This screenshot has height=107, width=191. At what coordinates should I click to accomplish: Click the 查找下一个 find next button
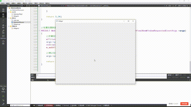(x=178, y=75)
